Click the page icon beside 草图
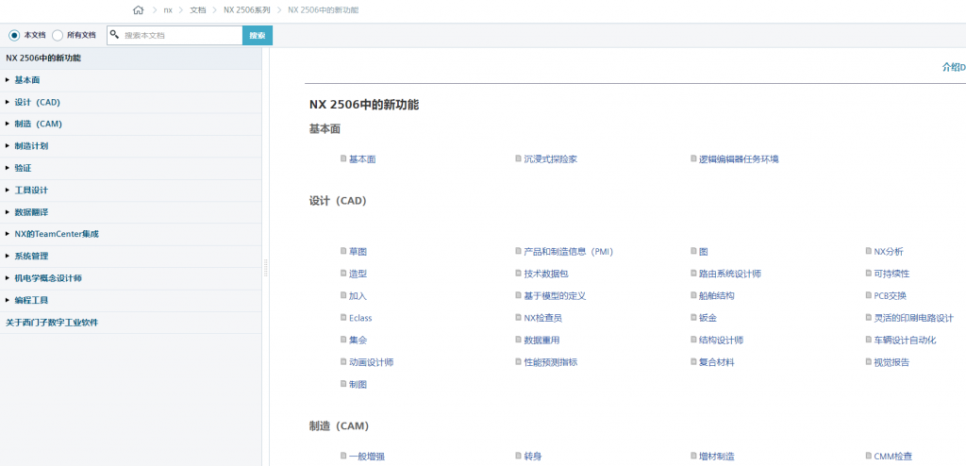This screenshot has height=466, width=966. (x=343, y=251)
